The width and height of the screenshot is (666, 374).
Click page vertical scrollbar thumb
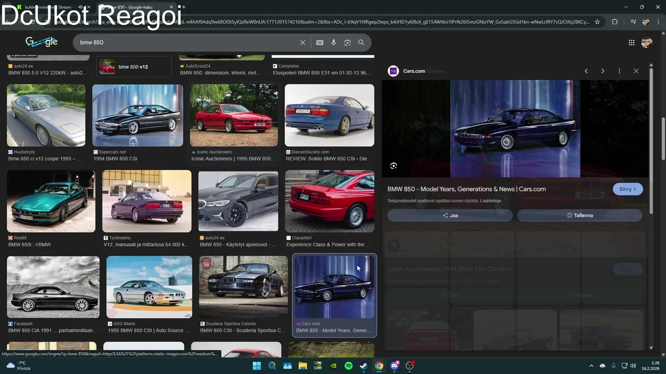pos(663,139)
